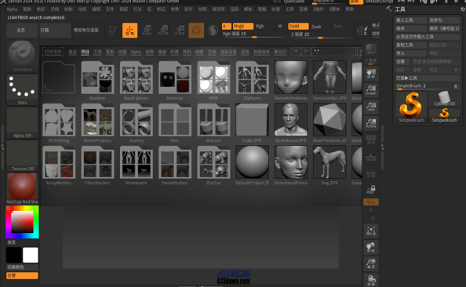Viewport: 466px width, 287px height.
Task: Click the 打开文件 button in Lightbox
Action: 53,52
